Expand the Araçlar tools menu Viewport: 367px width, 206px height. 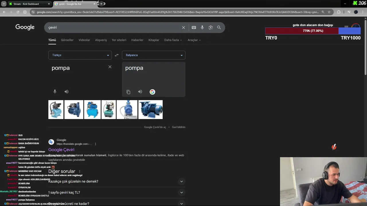(194, 40)
